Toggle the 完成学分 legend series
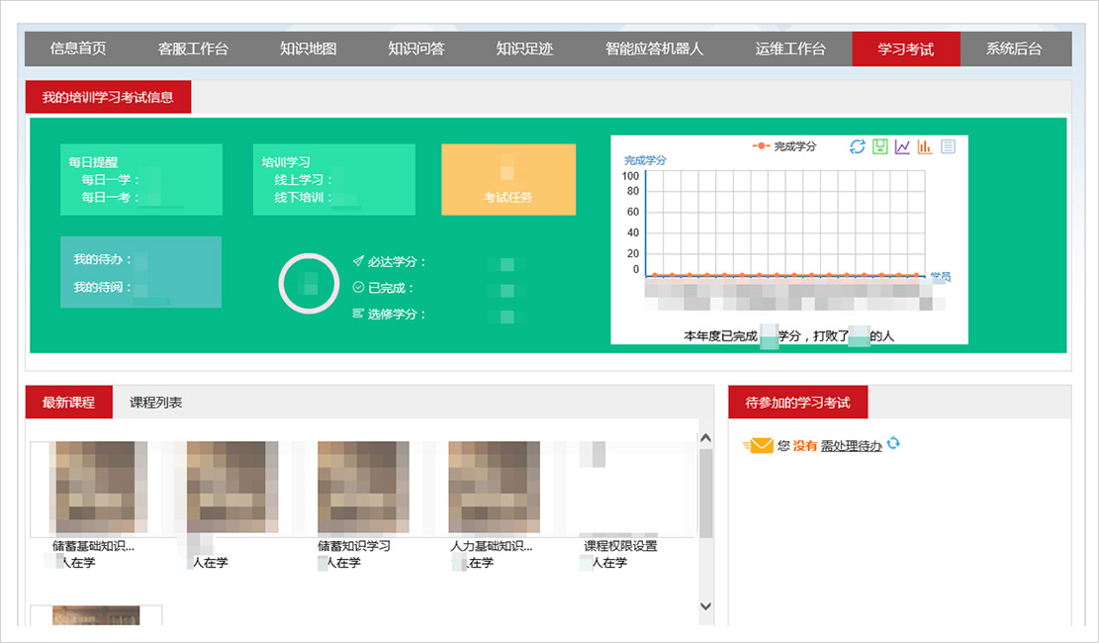The width and height of the screenshot is (1099, 643). tap(784, 146)
